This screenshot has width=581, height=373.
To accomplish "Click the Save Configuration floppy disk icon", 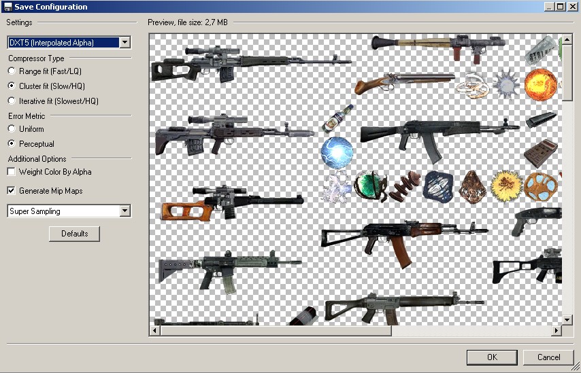I will [x=7, y=7].
